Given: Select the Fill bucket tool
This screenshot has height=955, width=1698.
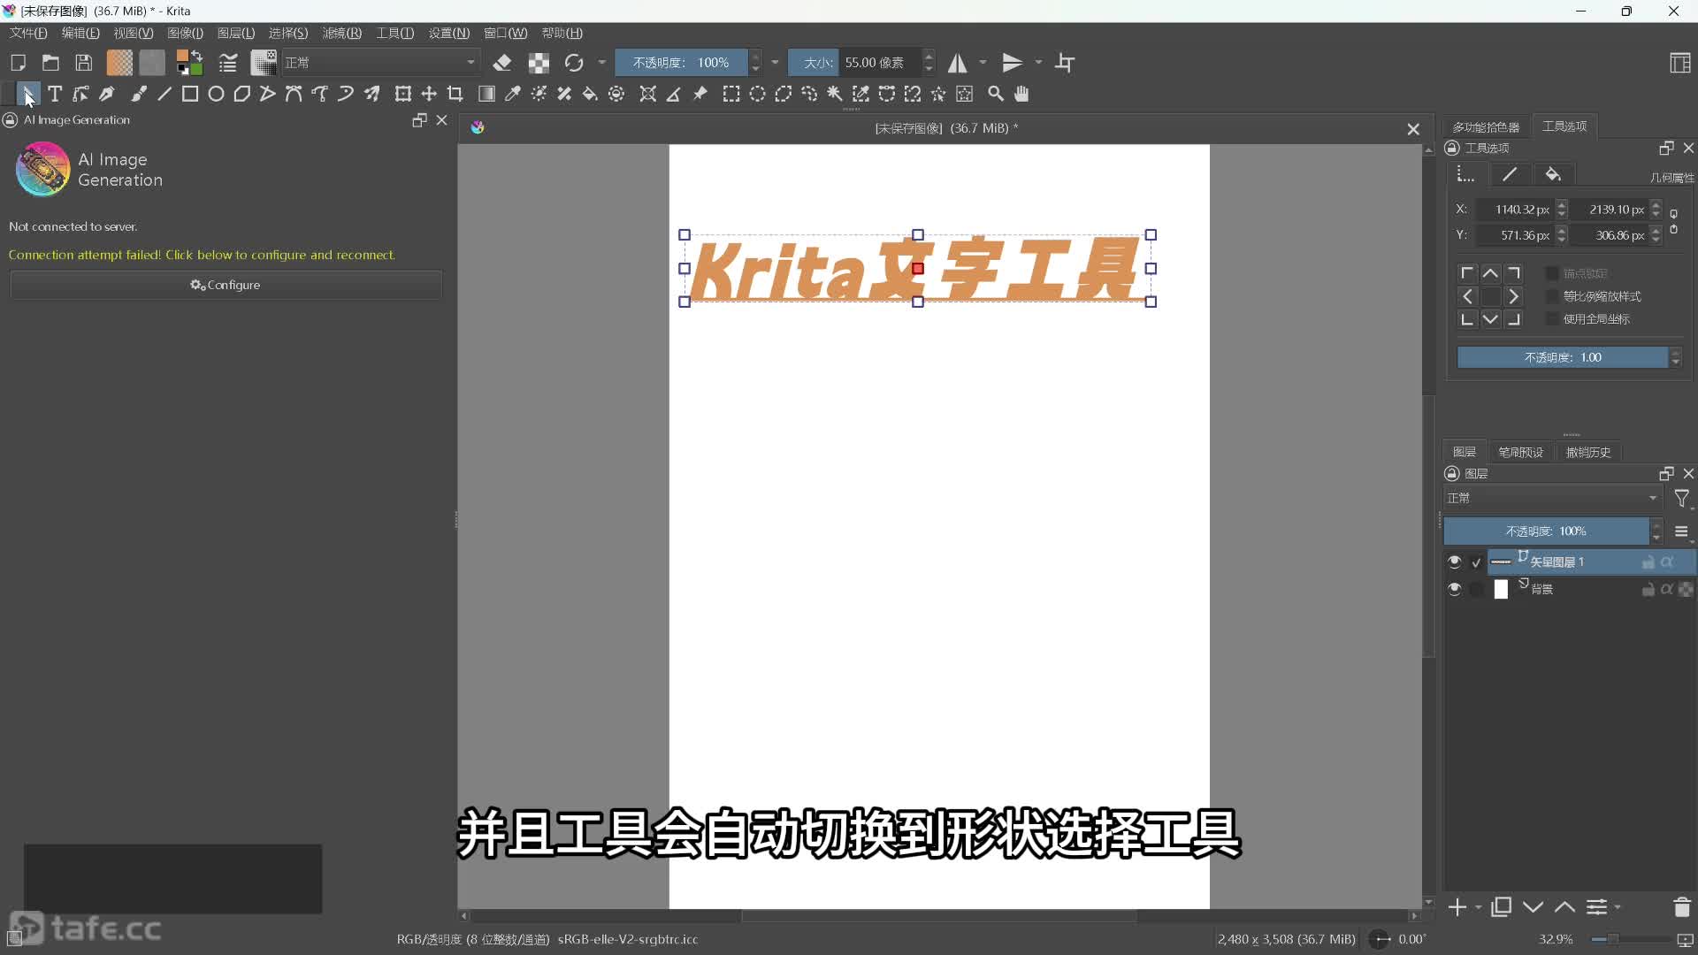Looking at the screenshot, I should pos(590,94).
